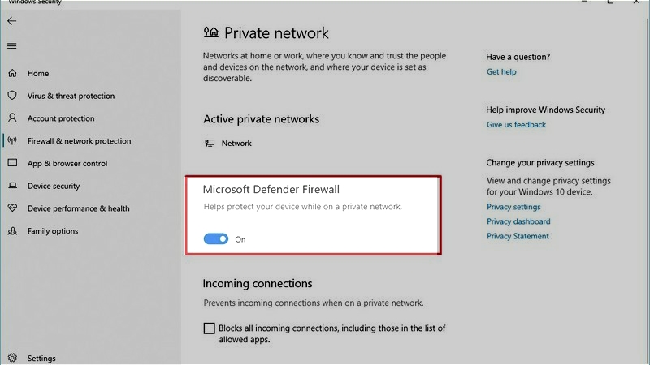
Task: Open the hamburger navigation menu
Action: (11, 46)
